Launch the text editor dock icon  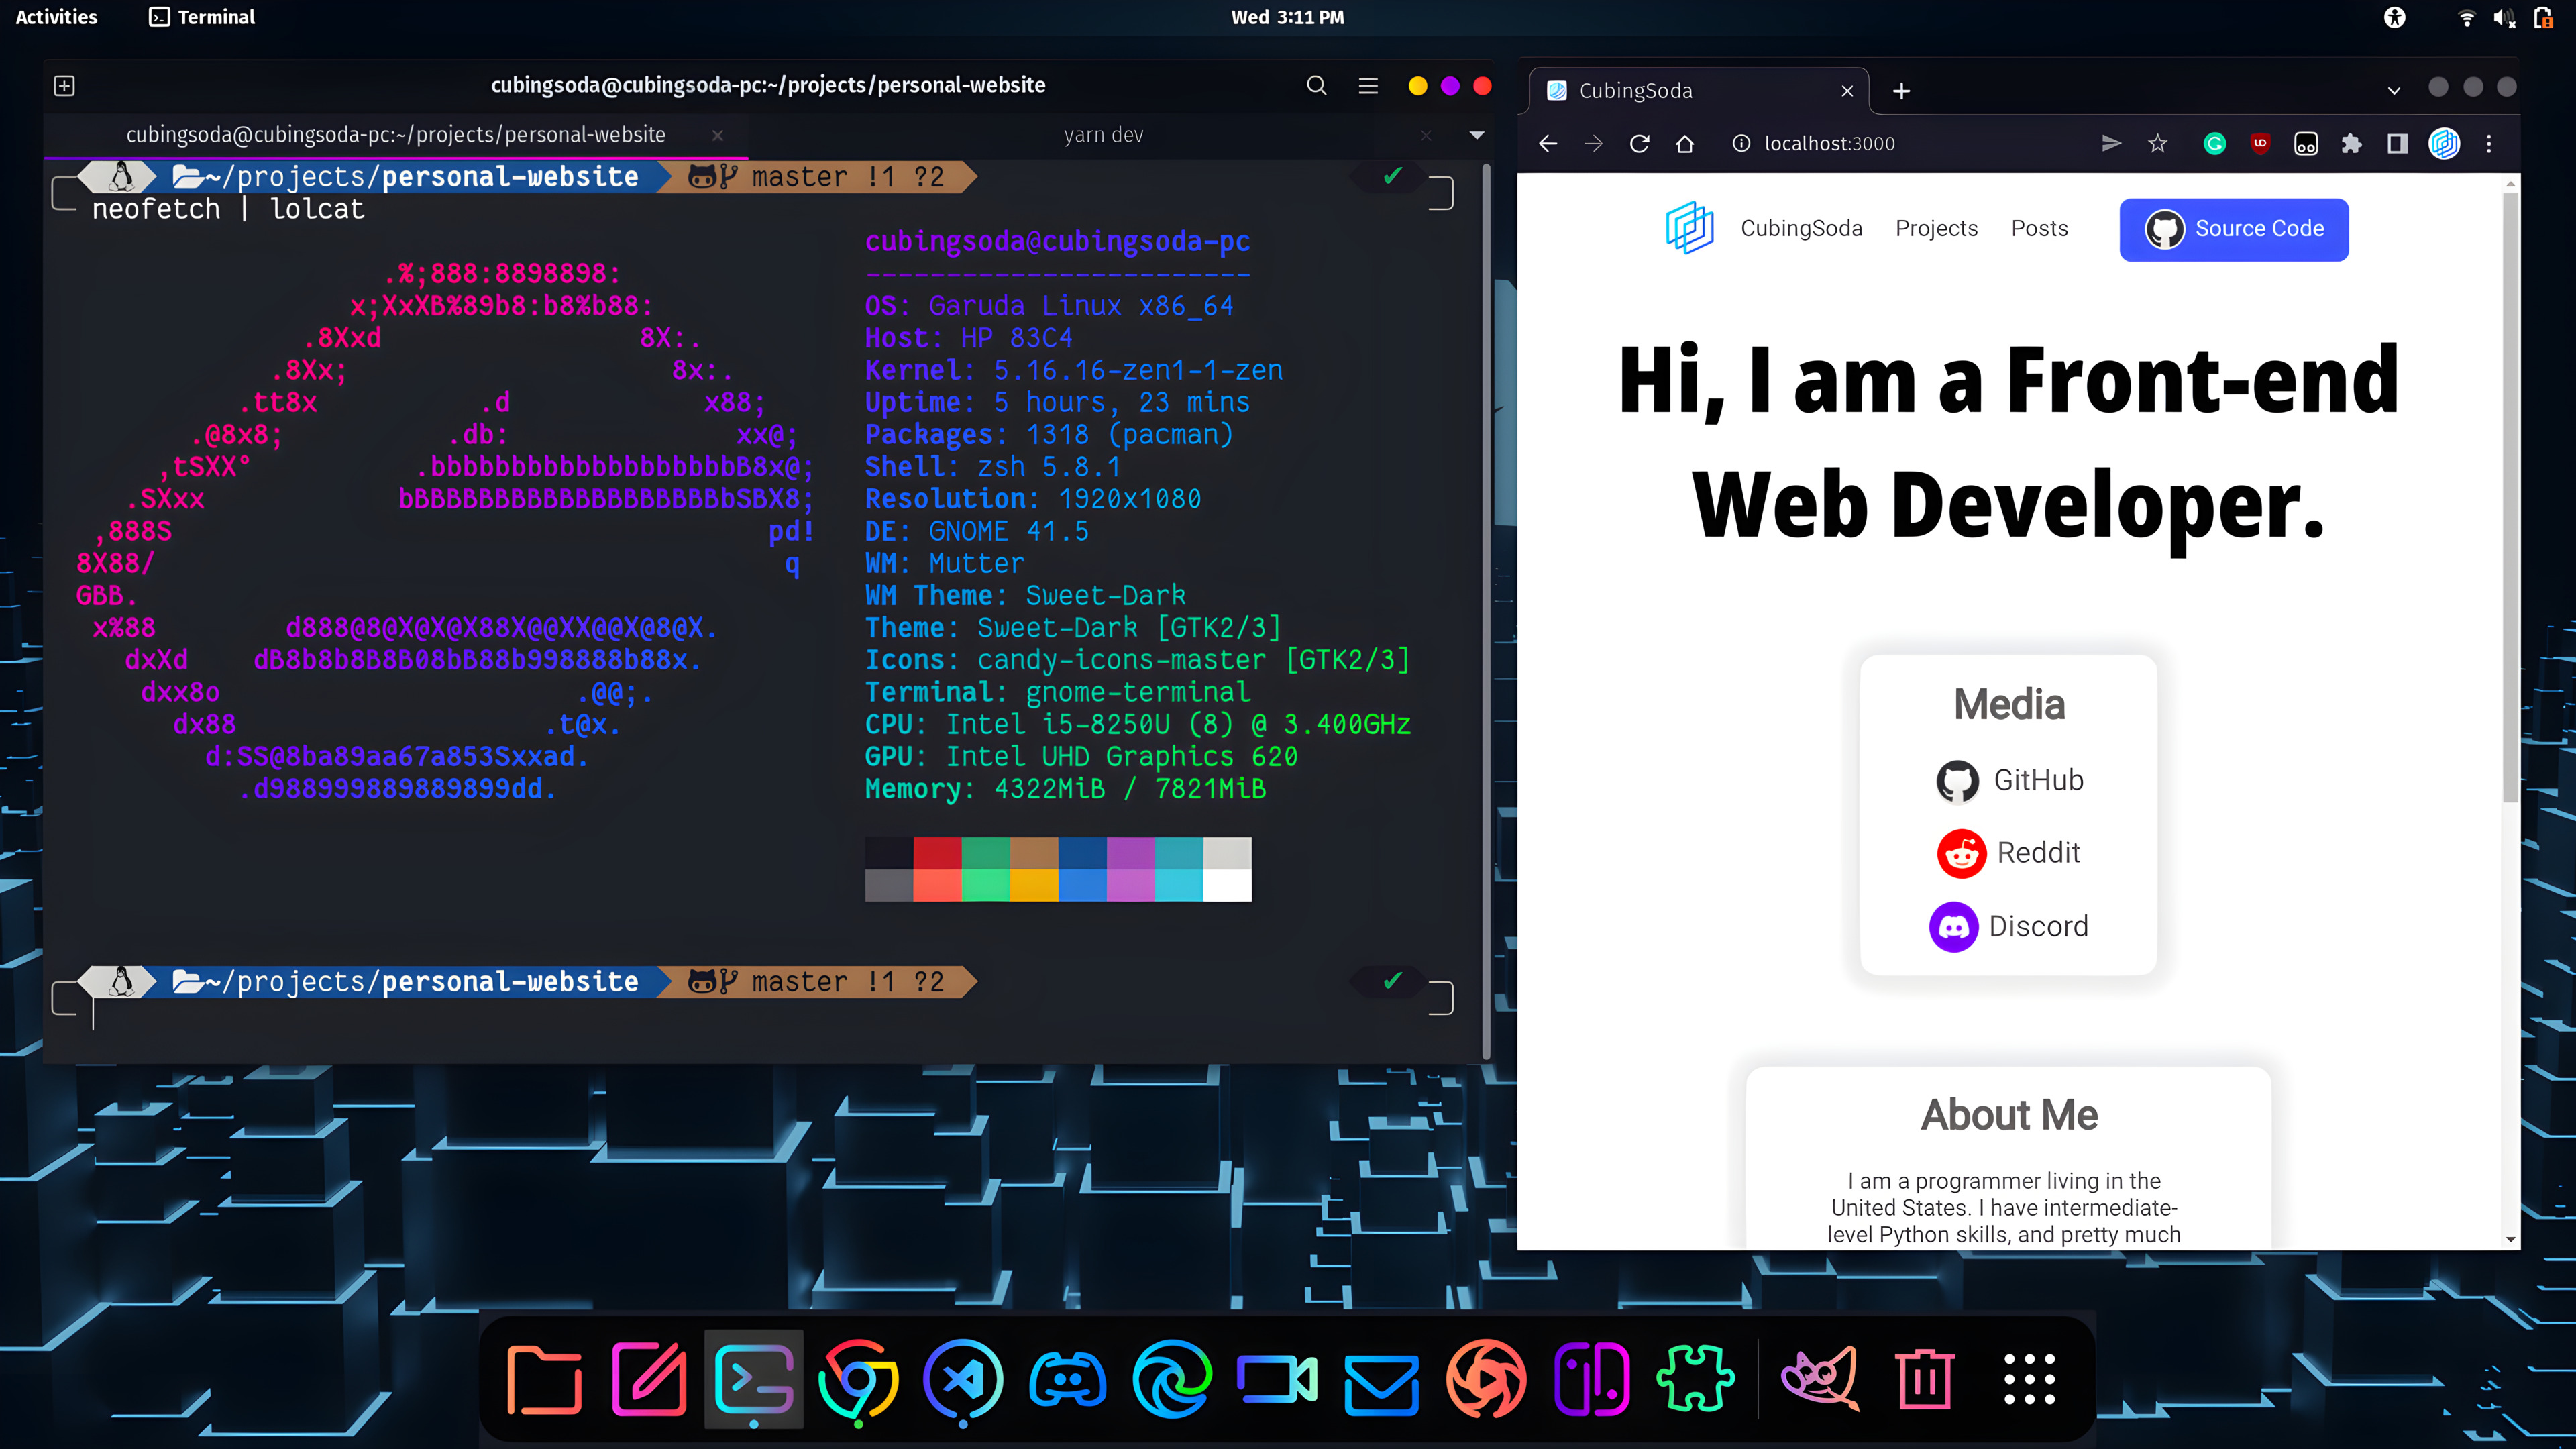tap(649, 1380)
